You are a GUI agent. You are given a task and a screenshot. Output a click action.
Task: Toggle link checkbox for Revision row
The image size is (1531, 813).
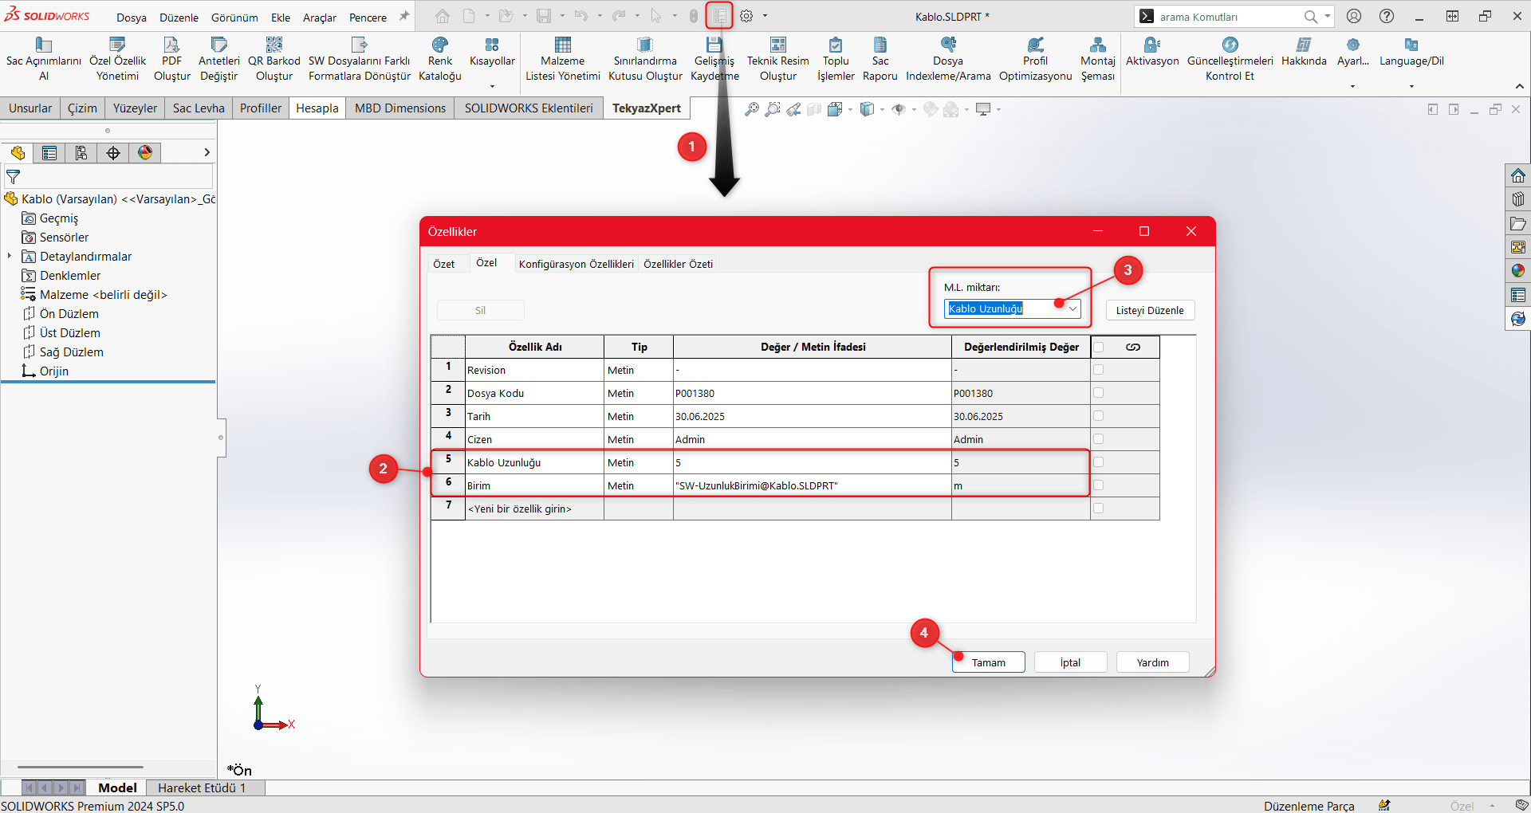(x=1099, y=370)
